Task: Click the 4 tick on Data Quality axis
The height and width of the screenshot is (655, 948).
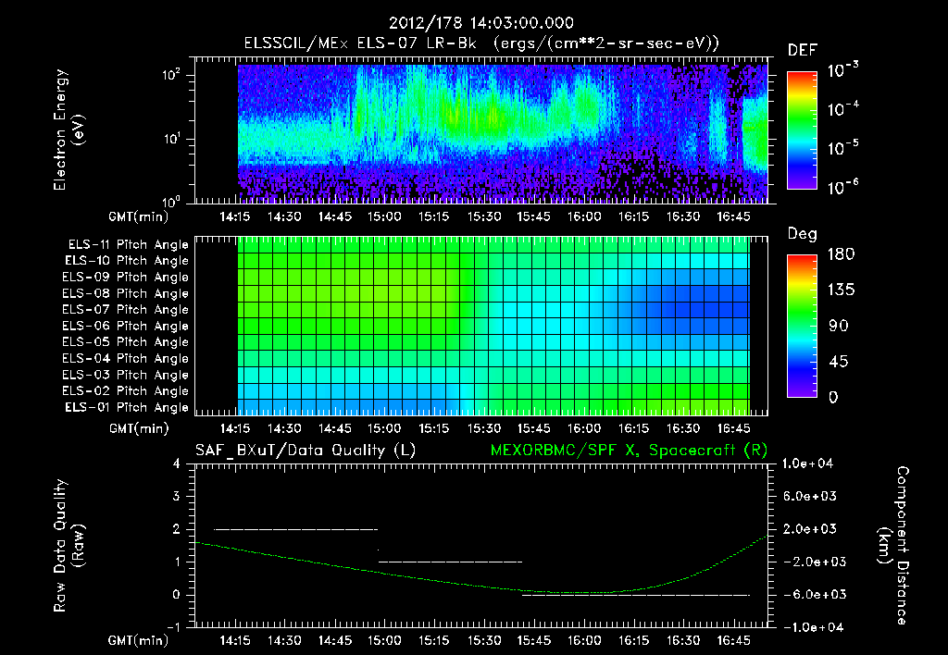Action: coord(177,463)
